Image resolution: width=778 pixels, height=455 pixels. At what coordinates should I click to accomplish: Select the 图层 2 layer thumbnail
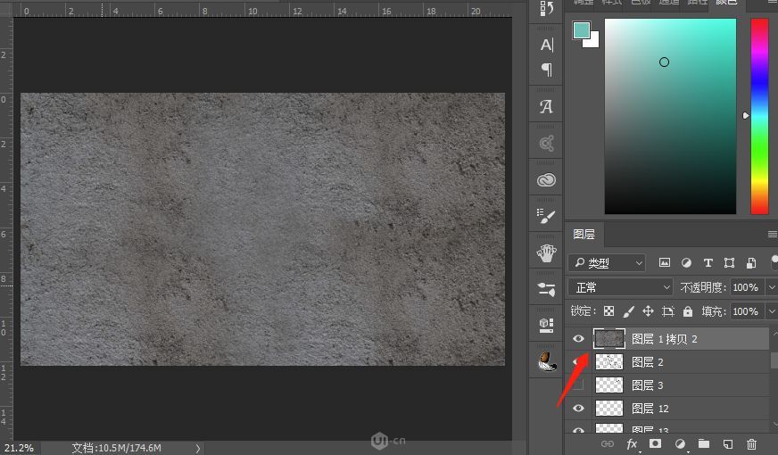[609, 362]
